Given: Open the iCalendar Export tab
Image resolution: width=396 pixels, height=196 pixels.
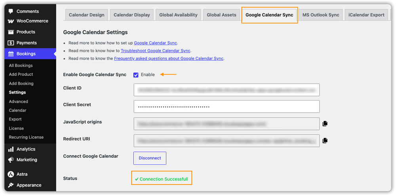Looking at the screenshot, I should [x=366, y=15].
